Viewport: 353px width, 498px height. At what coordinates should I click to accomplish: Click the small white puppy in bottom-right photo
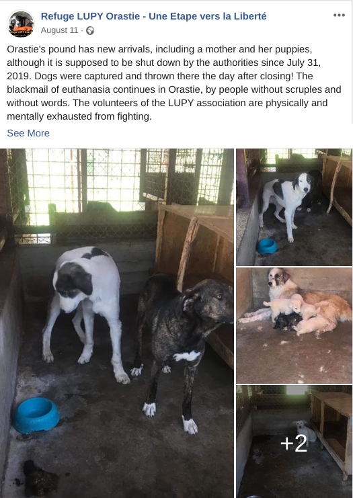tap(305, 431)
